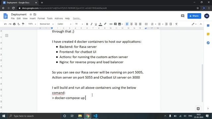Expand the insert image dropdown arrow
This screenshot has width=212, height=119.
[x=122, y=24]
